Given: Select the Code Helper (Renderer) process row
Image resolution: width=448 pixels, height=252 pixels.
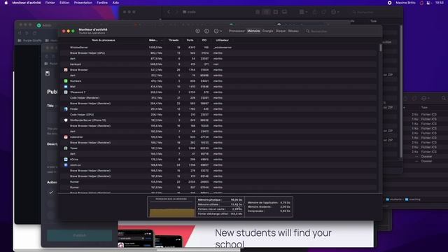Looking at the screenshot, I should click(x=218, y=98).
